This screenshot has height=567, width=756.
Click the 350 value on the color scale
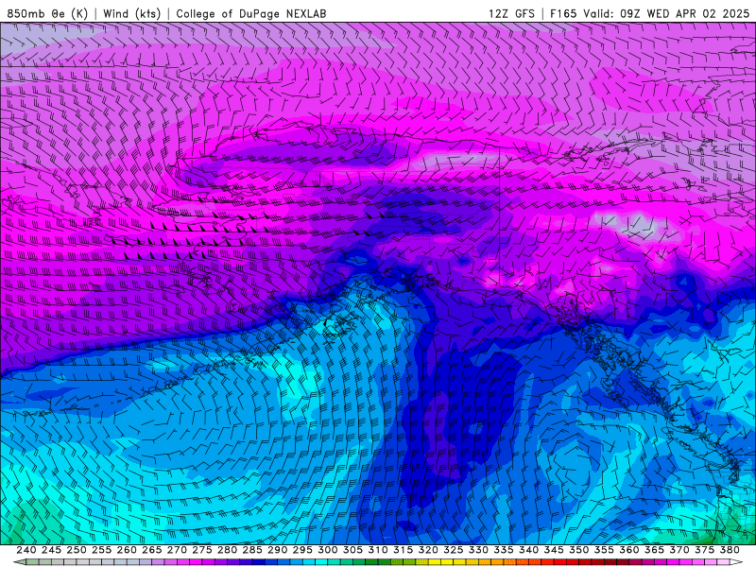(578, 550)
